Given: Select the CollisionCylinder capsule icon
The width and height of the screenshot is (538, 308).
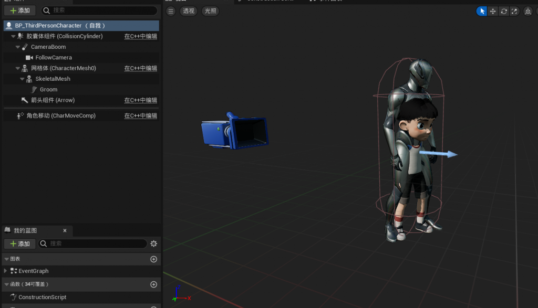Looking at the screenshot, I should (20, 36).
